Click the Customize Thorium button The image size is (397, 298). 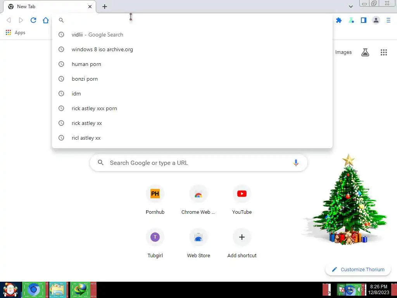[x=358, y=269]
